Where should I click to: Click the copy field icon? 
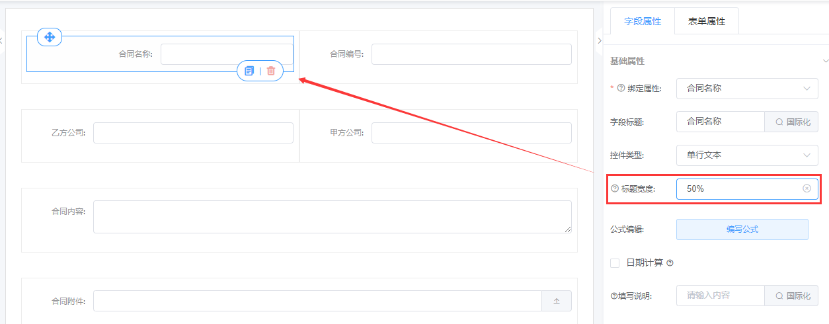249,71
